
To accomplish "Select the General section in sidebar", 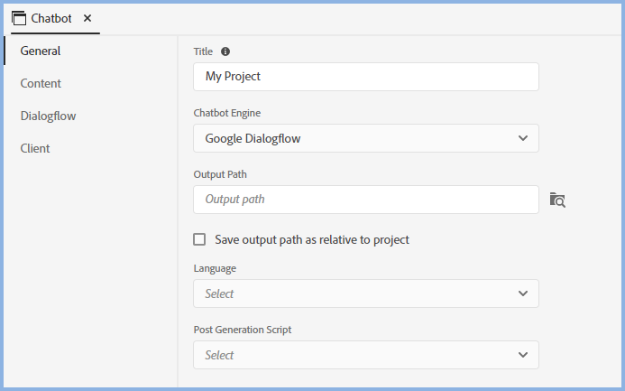I will [41, 51].
